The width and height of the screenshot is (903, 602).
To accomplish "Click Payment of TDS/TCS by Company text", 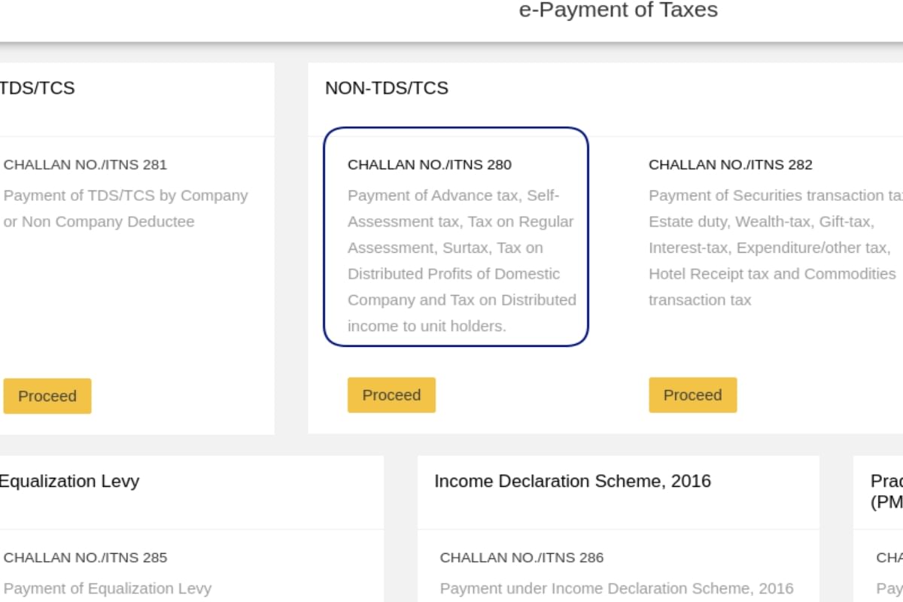I will pos(126,208).
